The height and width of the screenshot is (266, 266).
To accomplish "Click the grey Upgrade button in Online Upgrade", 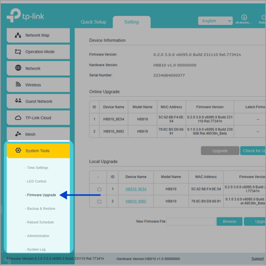I will click(x=220, y=151).
